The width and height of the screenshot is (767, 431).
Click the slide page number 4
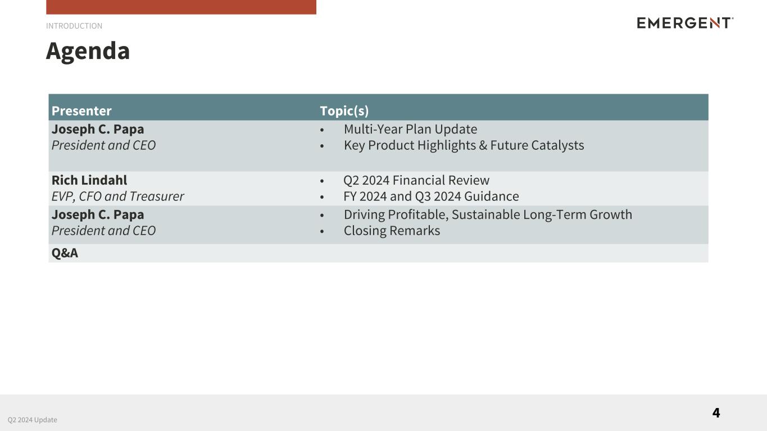pos(716,413)
